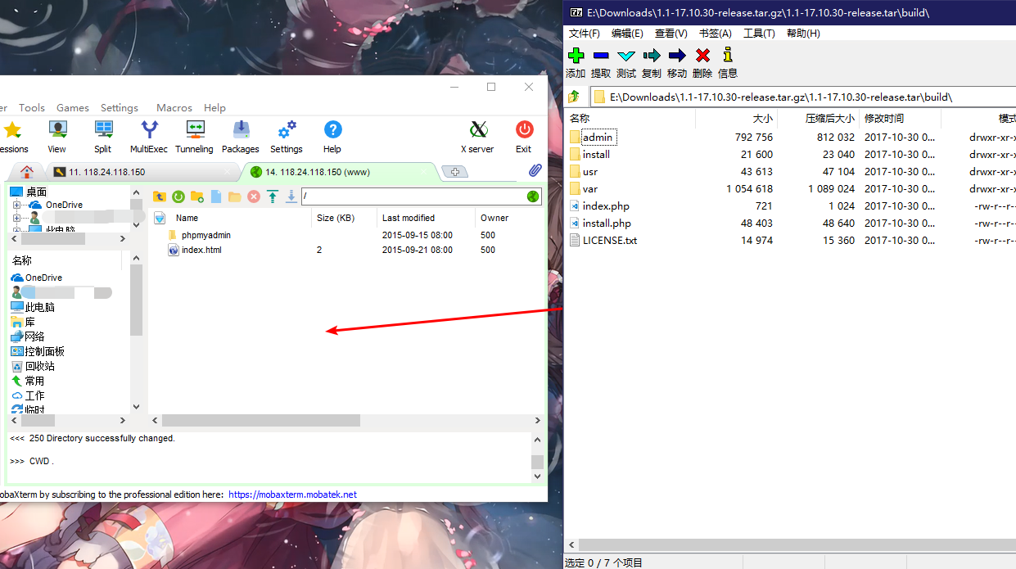Click the MultiExec toolbar icon
Viewport: 1016px width, 569px height.
148,136
